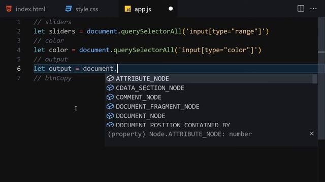Click the cube icon beside CDATA_SECTION_NODE

click(x=110, y=87)
